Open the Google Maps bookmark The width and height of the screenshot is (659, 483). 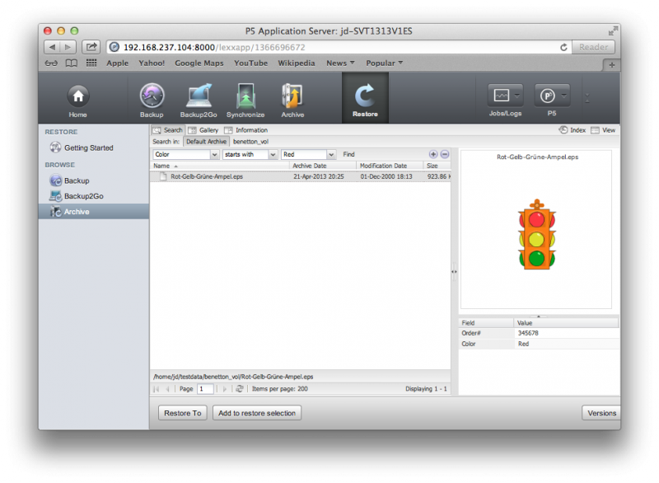(199, 63)
